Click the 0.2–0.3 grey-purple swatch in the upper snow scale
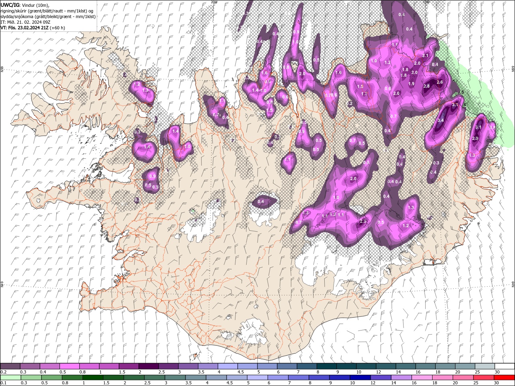The image size is (515, 386). 10,366
